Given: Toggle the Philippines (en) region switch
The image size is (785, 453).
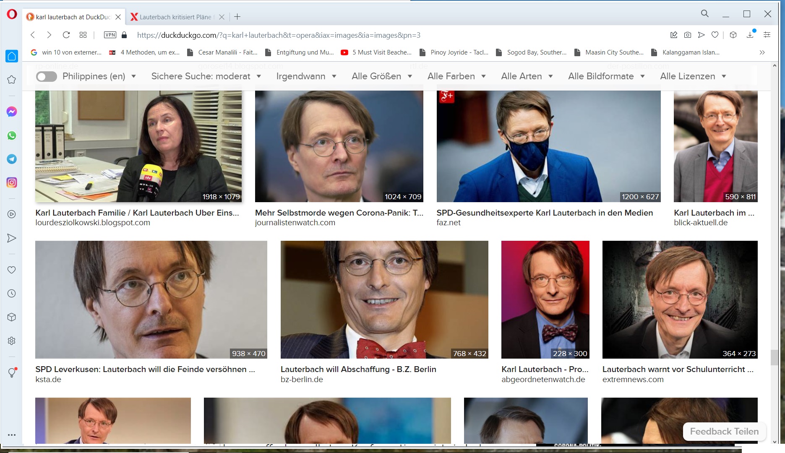Looking at the screenshot, I should click(x=47, y=76).
